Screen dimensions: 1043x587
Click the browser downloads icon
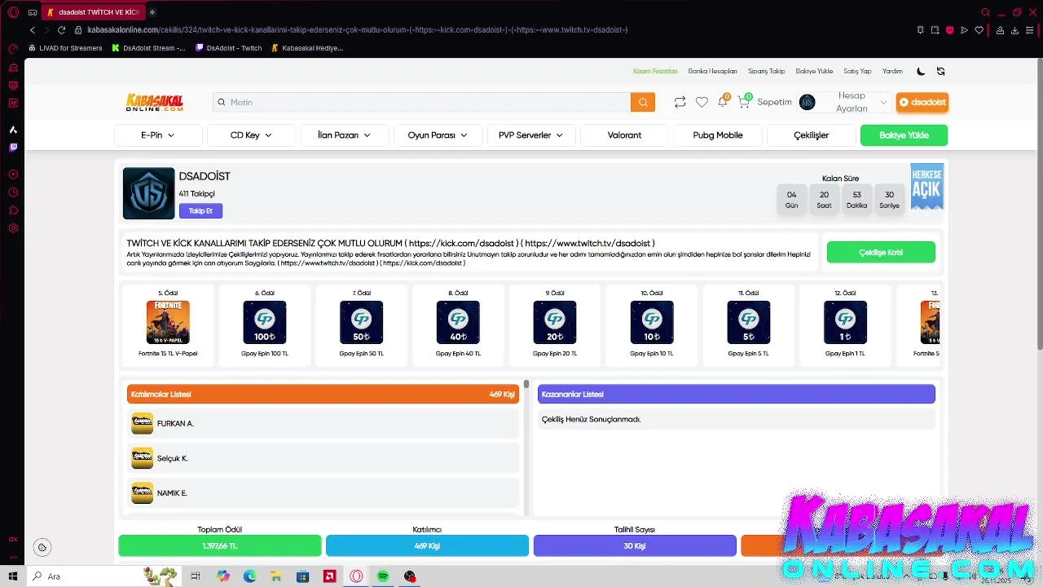[x=1014, y=30]
